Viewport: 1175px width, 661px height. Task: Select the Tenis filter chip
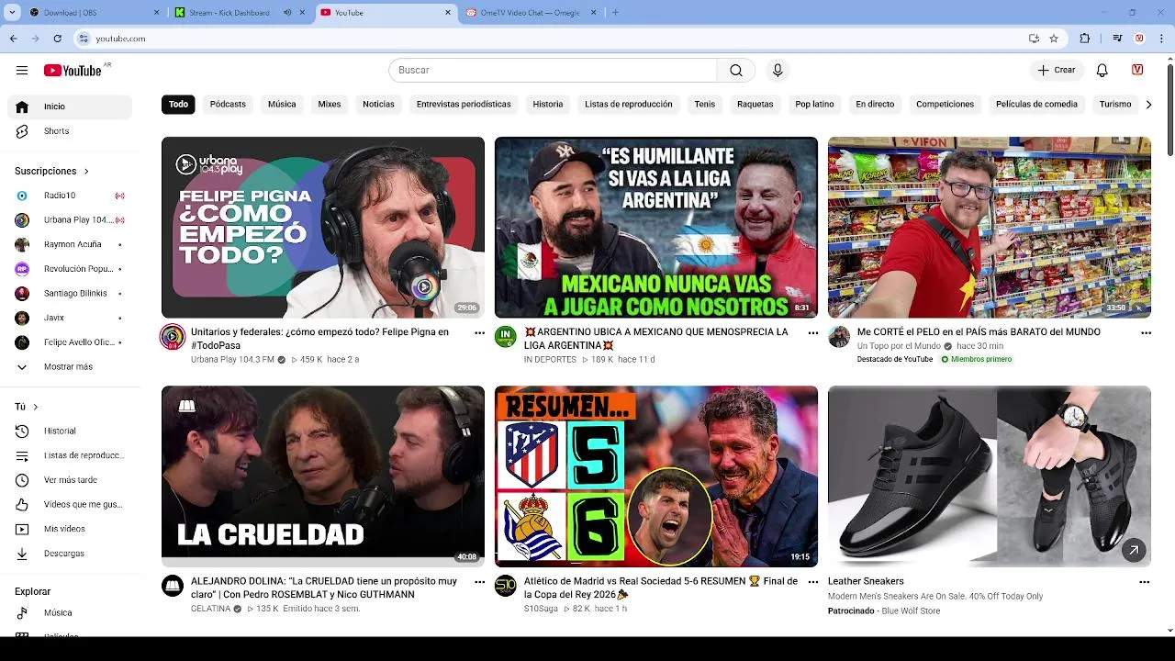[x=705, y=105]
